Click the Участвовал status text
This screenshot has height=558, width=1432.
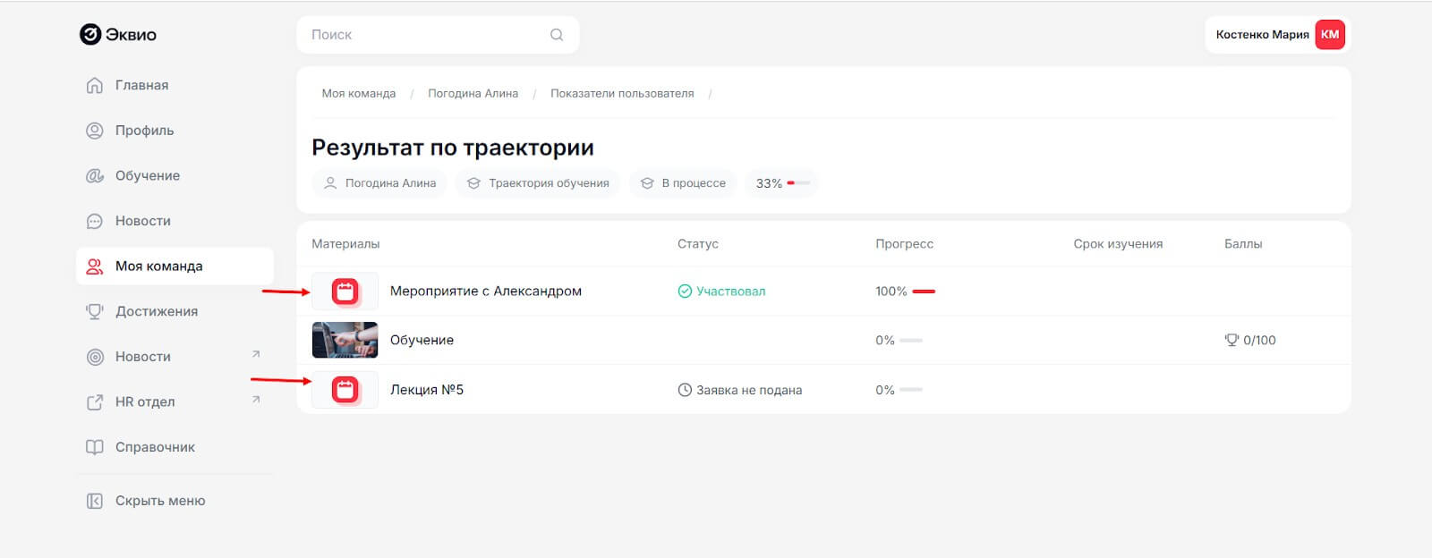(731, 292)
